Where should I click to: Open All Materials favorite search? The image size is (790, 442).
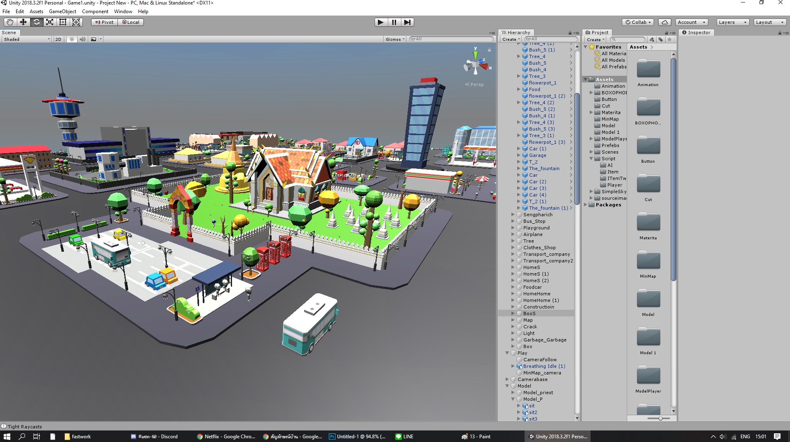613,54
